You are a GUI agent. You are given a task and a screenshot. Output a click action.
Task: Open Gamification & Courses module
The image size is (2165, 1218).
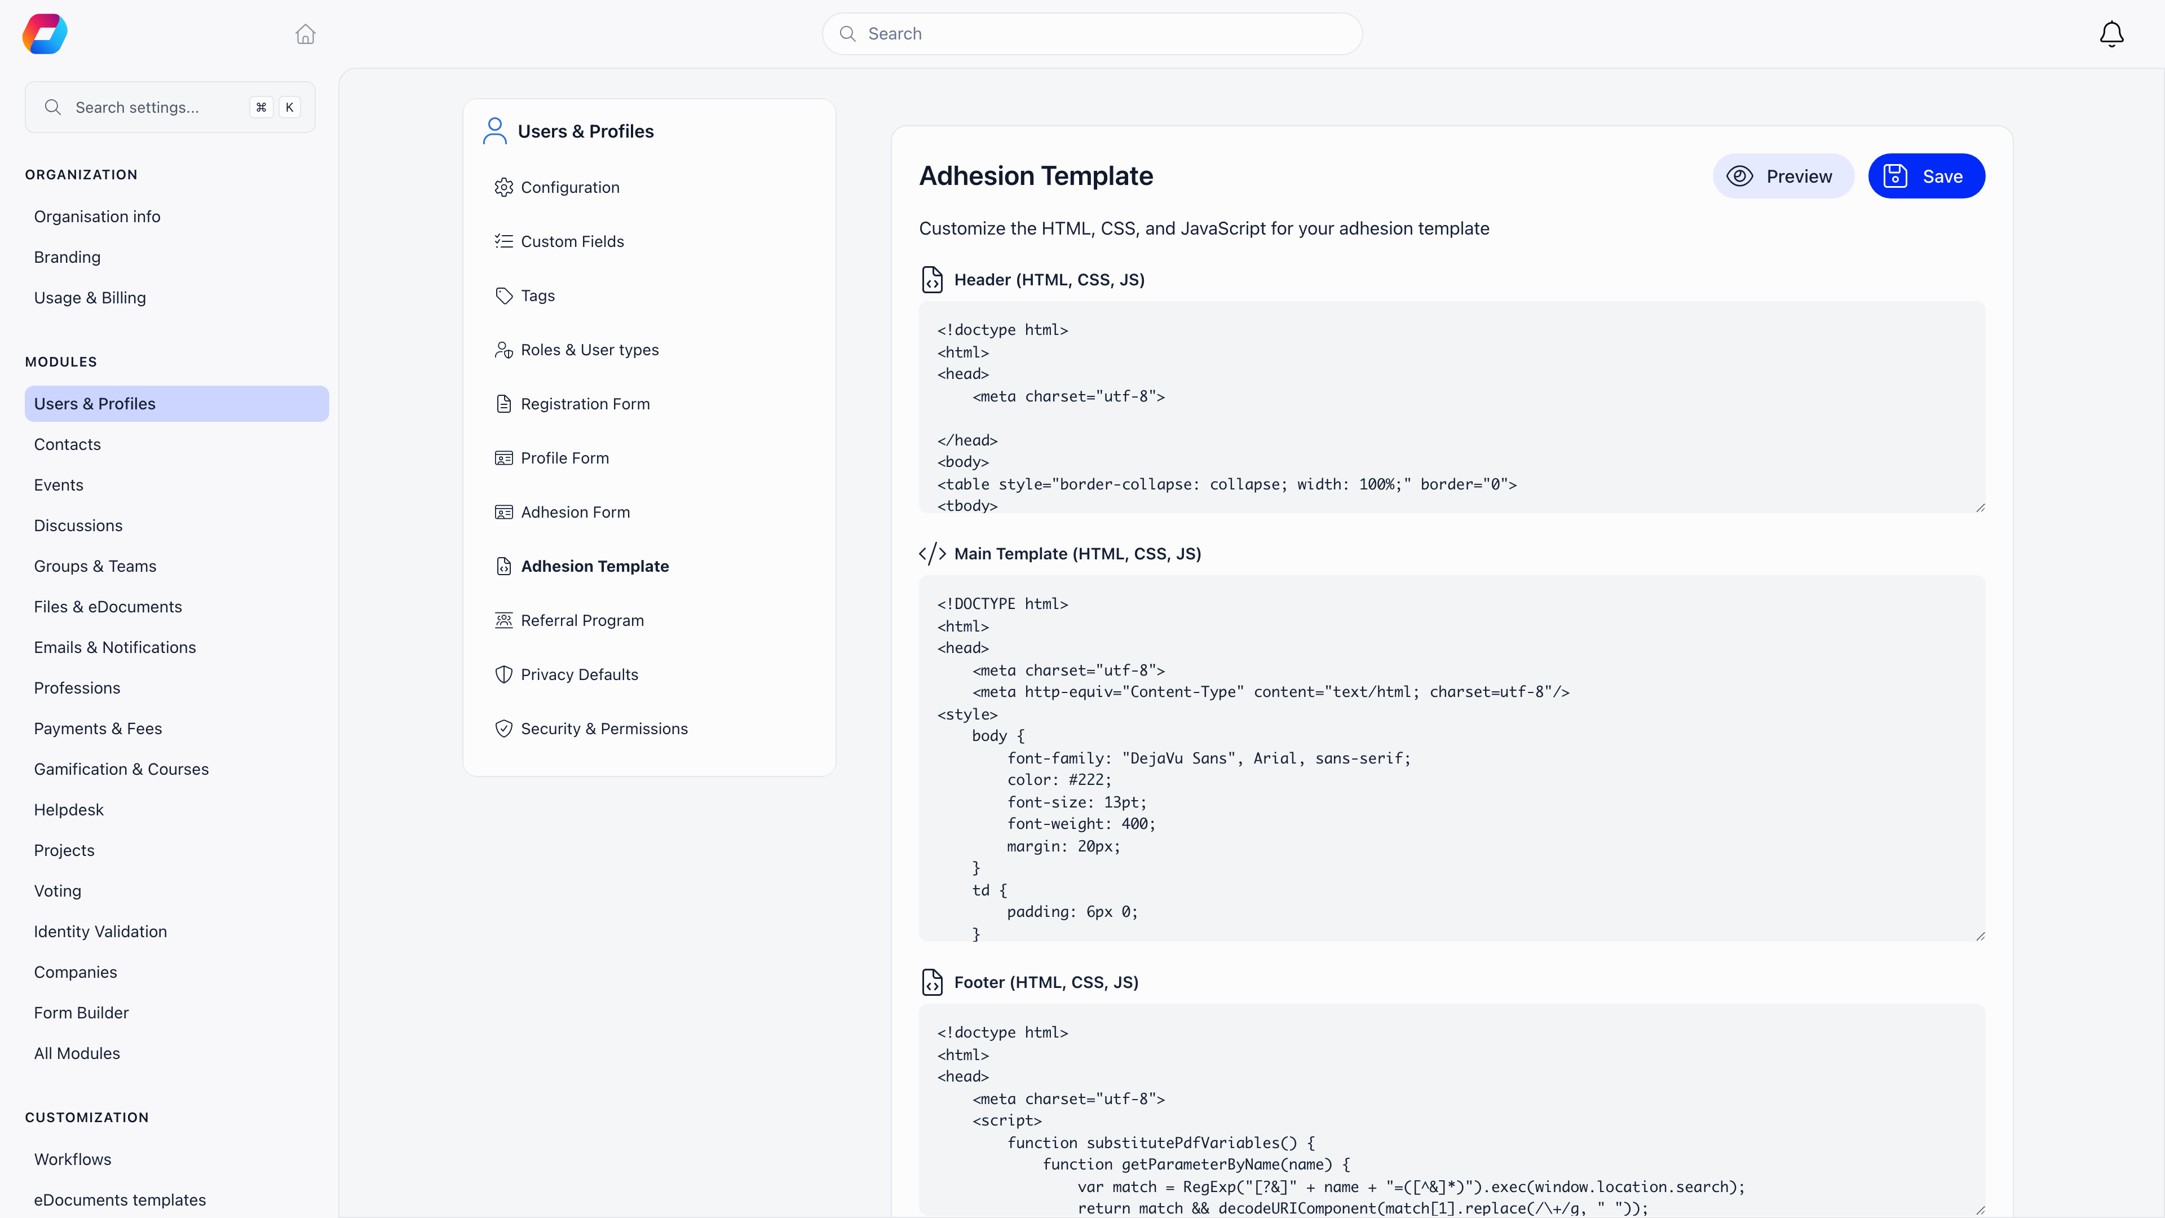pyautogui.click(x=121, y=769)
